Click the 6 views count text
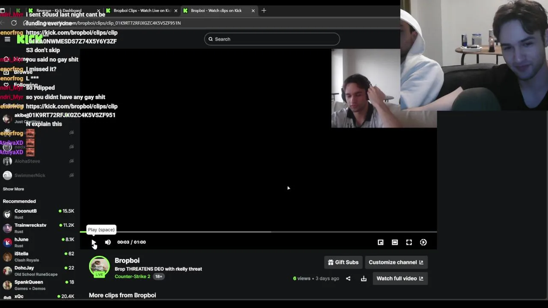The width and height of the screenshot is (548, 308). (x=301, y=278)
